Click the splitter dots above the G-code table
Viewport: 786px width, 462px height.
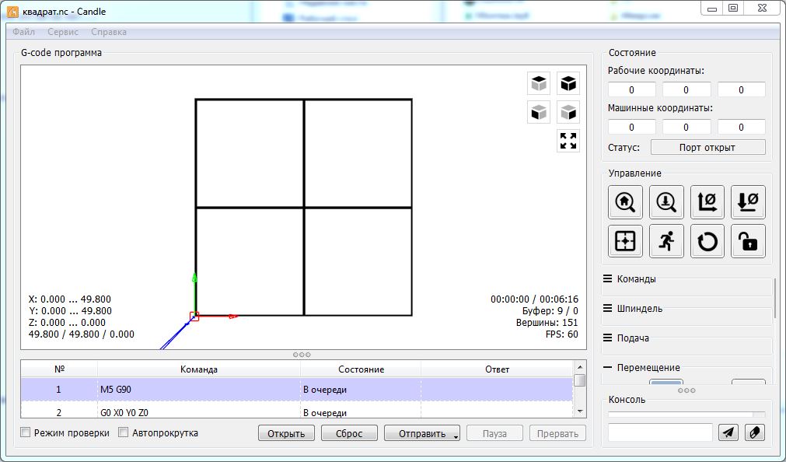click(302, 355)
